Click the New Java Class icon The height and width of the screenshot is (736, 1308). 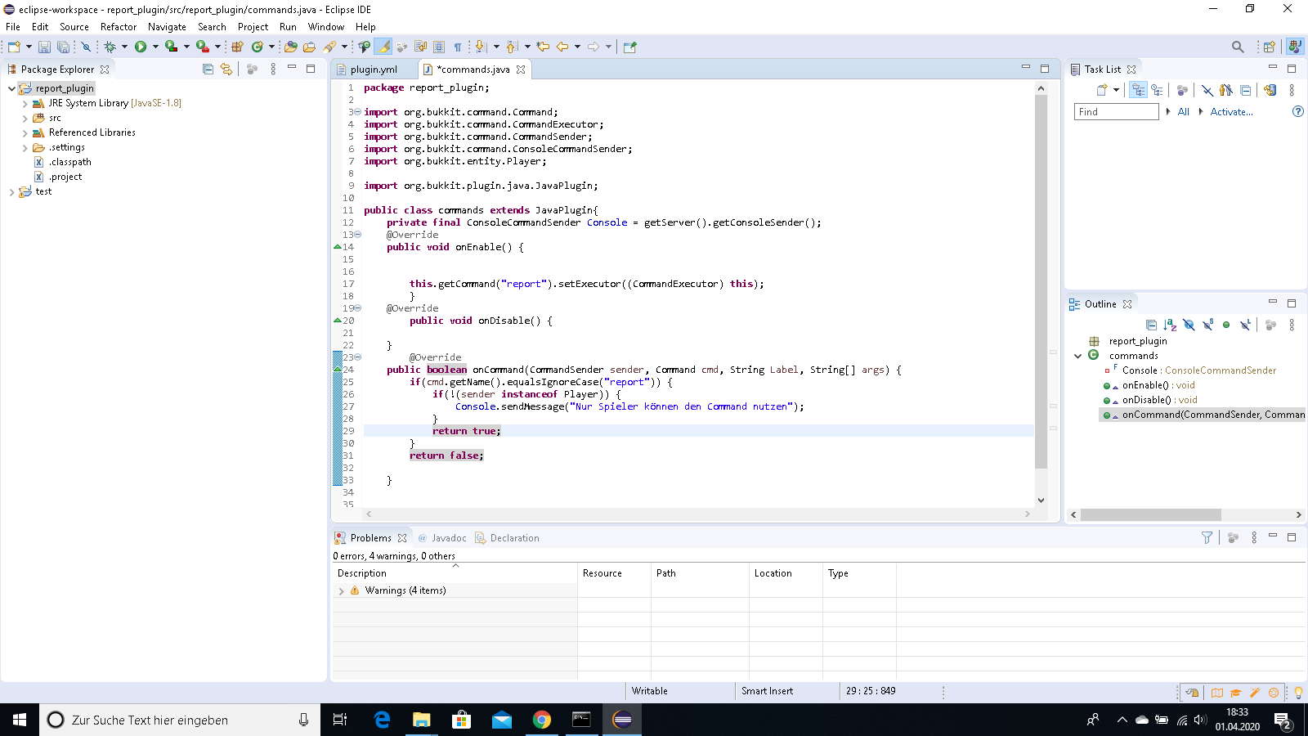point(258,47)
